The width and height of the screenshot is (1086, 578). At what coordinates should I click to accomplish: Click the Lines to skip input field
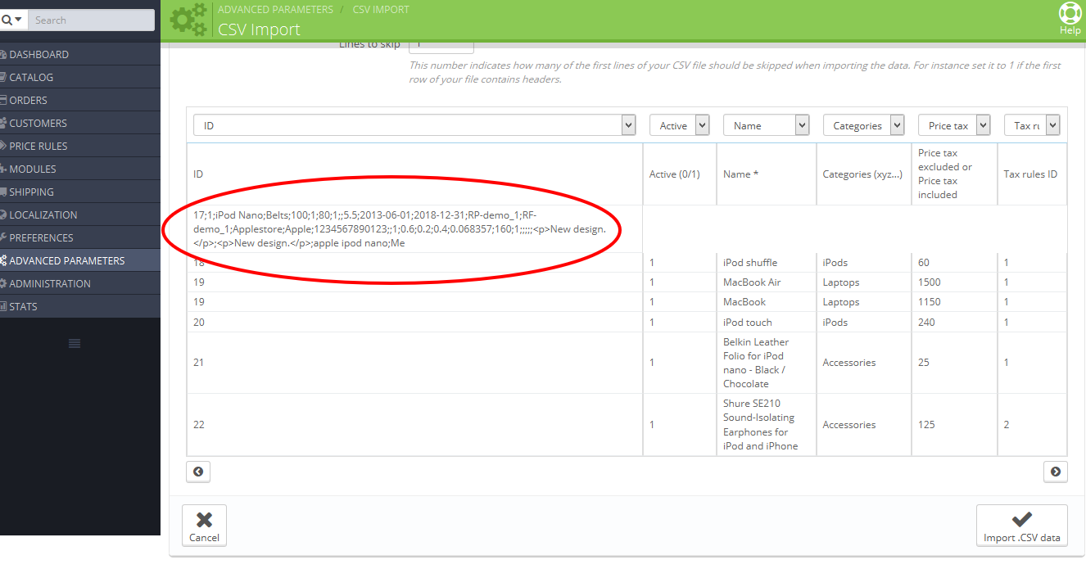point(441,47)
